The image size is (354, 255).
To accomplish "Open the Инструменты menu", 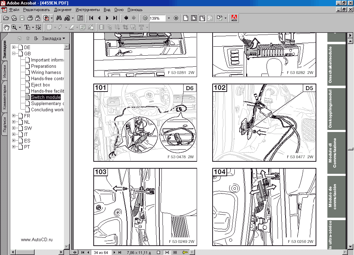I will coord(87,10).
